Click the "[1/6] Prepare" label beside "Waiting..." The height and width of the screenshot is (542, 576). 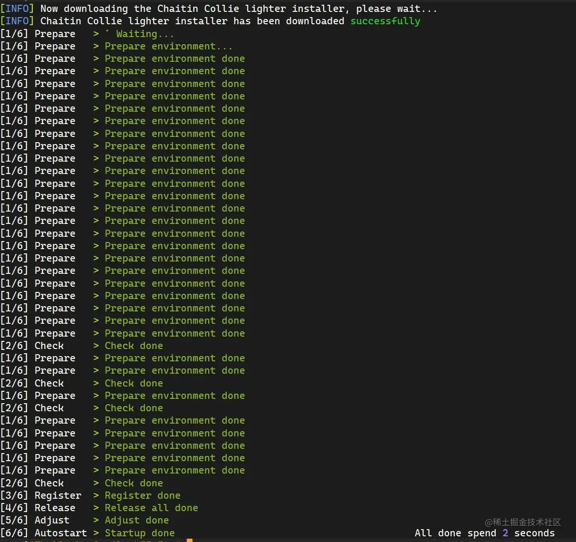point(38,34)
